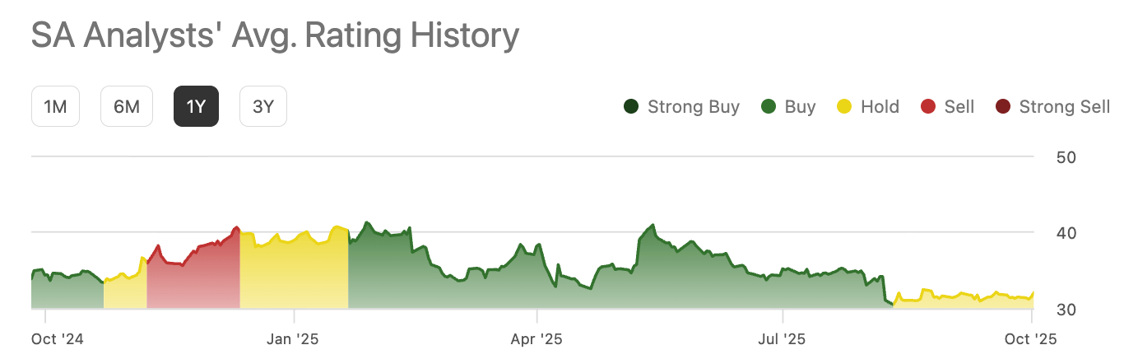Click the red Sell area in the chart
Viewport: 1124px width, 359px height.
pyautogui.click(x=193, y=280)
